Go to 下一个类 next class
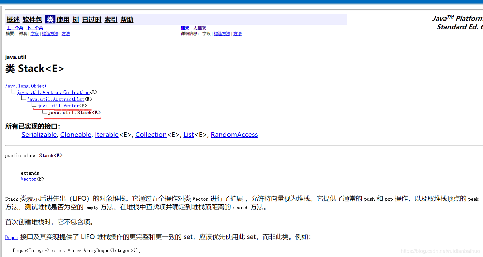 click(x=35, y=28)
